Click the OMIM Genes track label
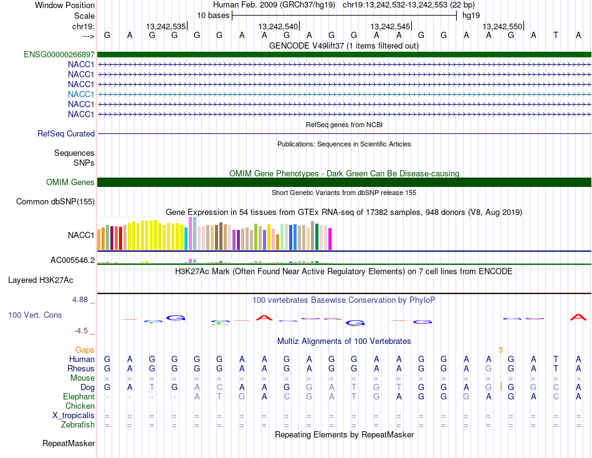Screen dimensions: 592x458 [70, 182]
